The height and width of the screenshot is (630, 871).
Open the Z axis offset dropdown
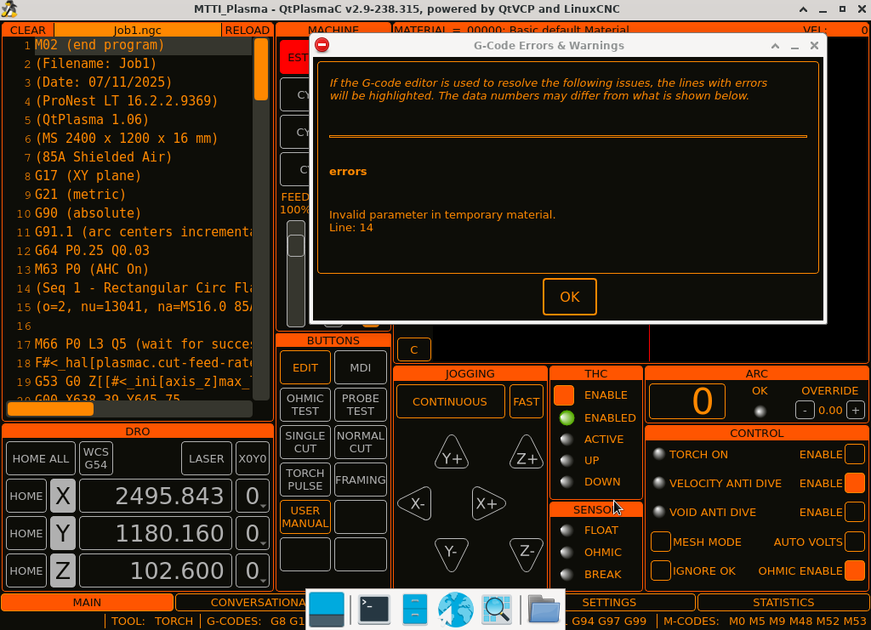[x=253, y=570]
